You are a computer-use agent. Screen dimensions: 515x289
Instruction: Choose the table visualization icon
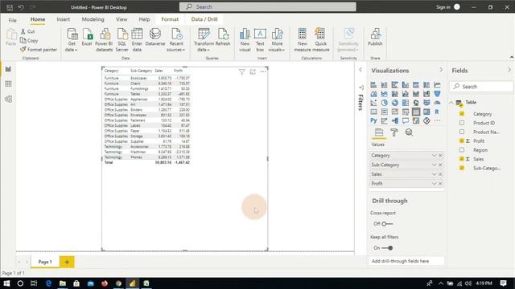click(416, 112)
